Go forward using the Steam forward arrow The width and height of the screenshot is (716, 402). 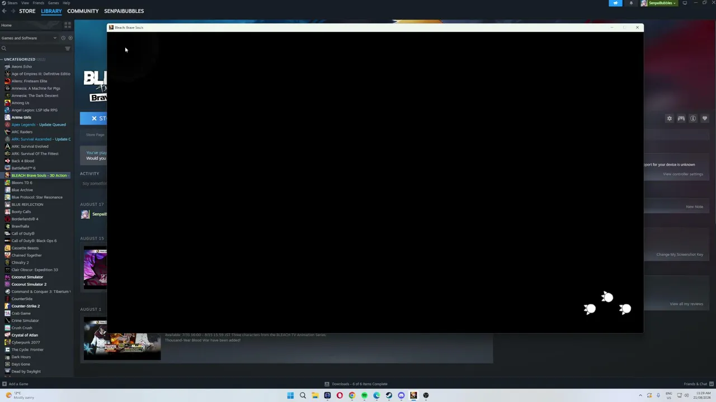(x=12, y=11)
